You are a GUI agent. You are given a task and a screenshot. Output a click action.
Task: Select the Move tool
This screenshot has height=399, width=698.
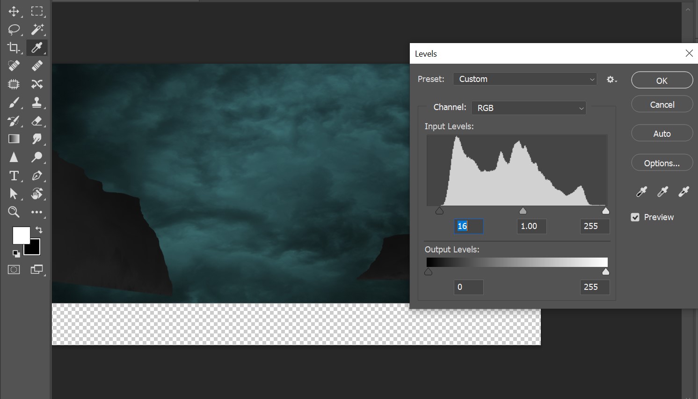14,11
